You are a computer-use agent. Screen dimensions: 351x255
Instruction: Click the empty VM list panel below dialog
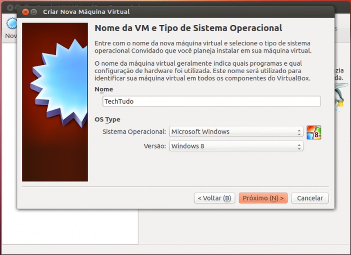tap(70, 226)
